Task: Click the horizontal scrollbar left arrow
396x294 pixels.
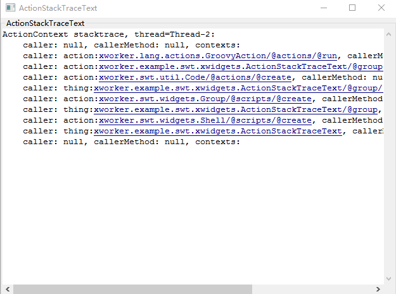Action: (x=6, y=289)
